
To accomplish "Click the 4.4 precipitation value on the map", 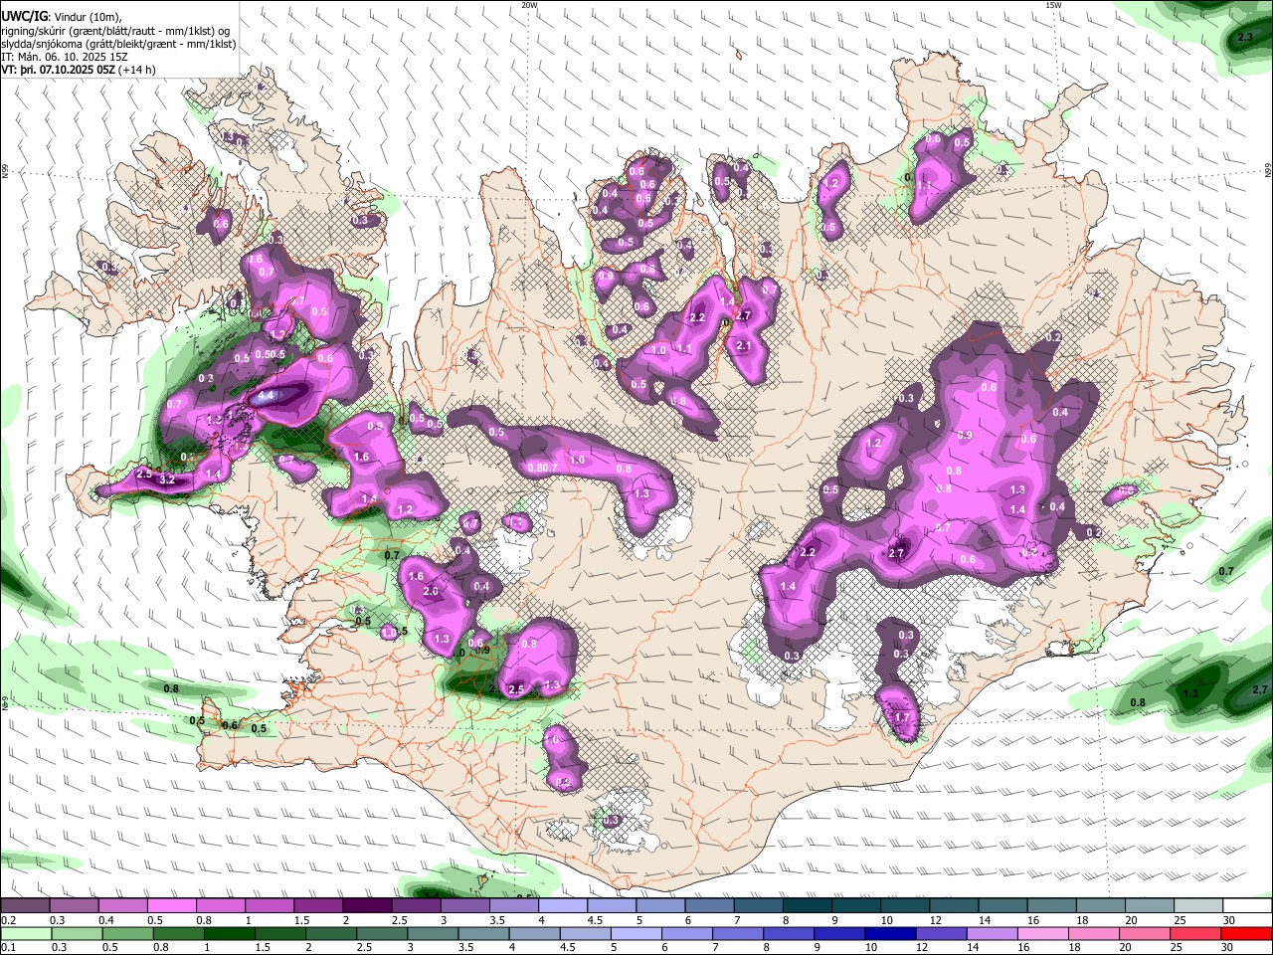I will point(266,396).
